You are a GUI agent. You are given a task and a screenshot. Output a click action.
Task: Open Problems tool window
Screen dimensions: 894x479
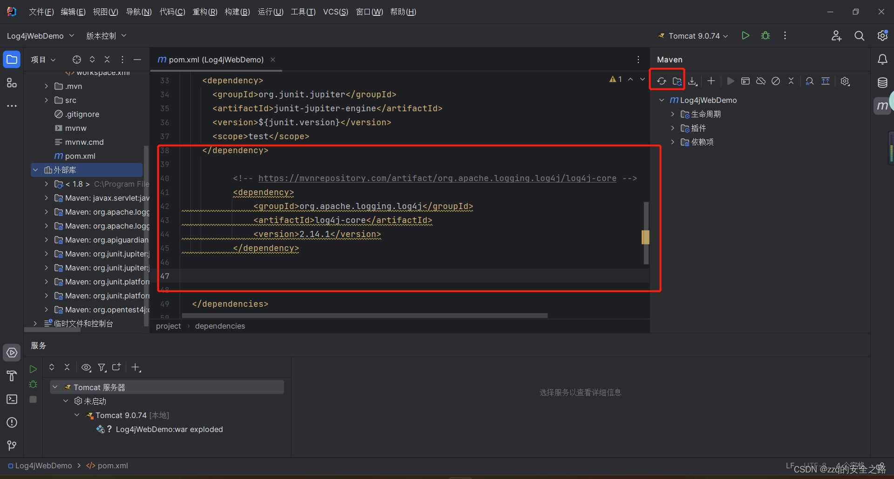point(12,423)
